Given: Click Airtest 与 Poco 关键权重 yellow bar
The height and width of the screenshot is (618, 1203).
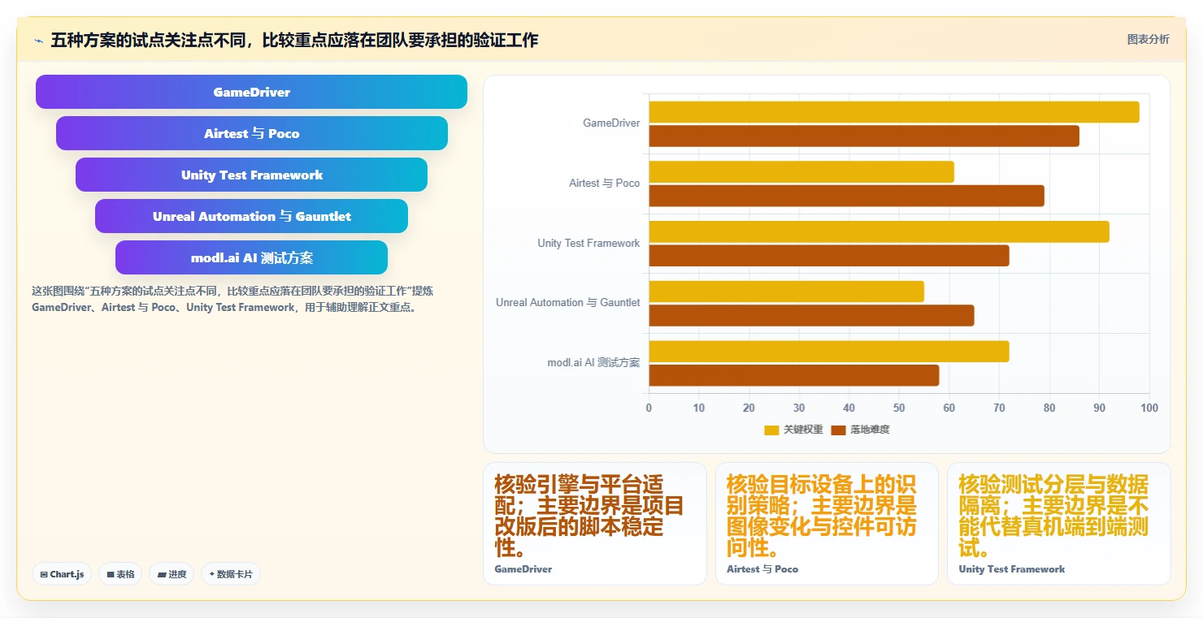Looking at the screenshot, I should [x=801, y=171].
